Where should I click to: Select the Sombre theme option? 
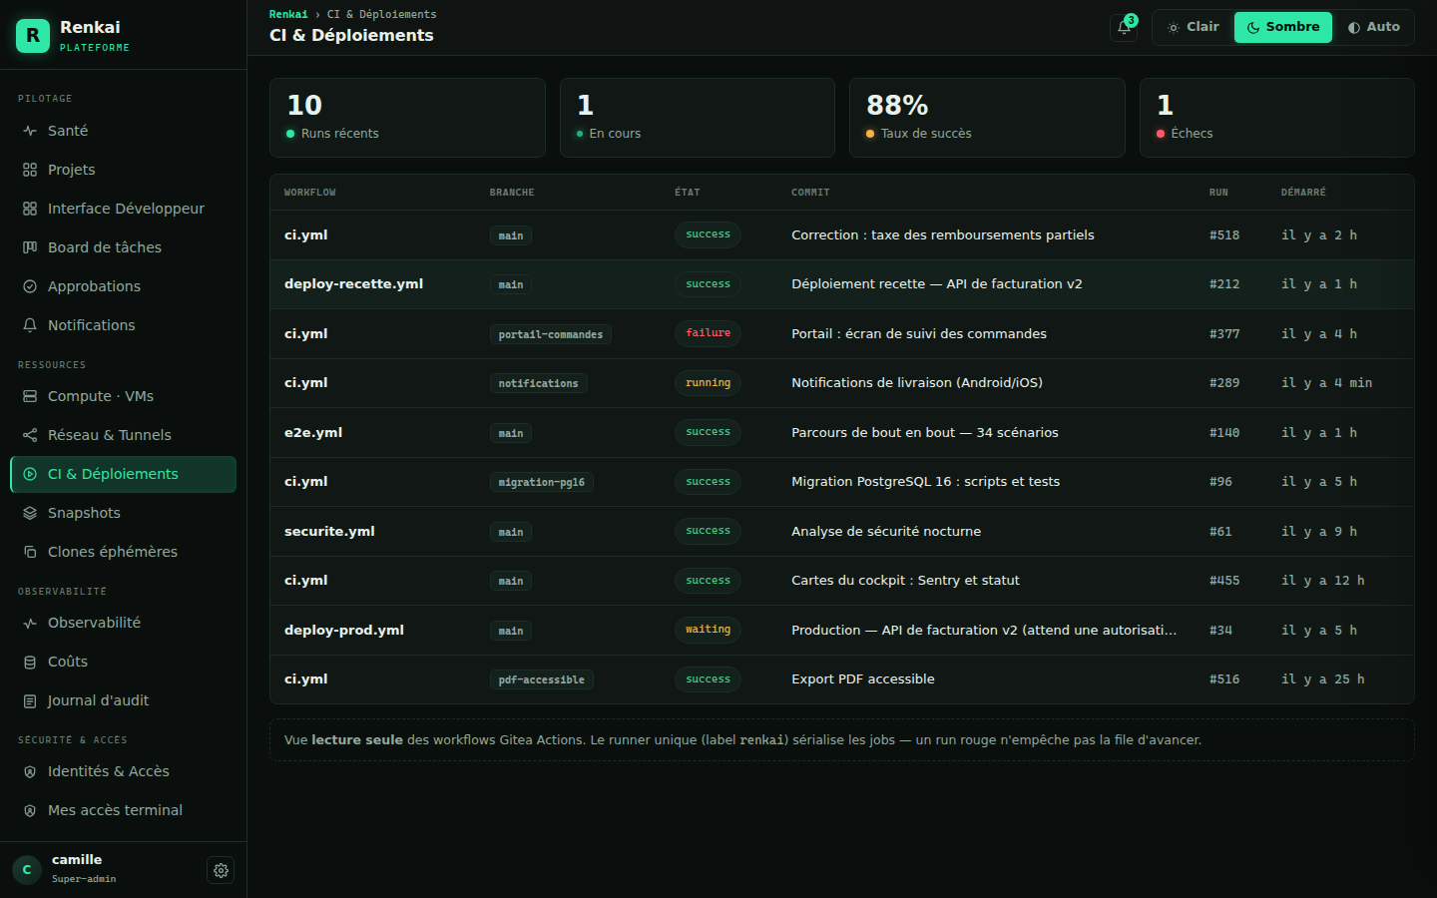(1283, 27)
